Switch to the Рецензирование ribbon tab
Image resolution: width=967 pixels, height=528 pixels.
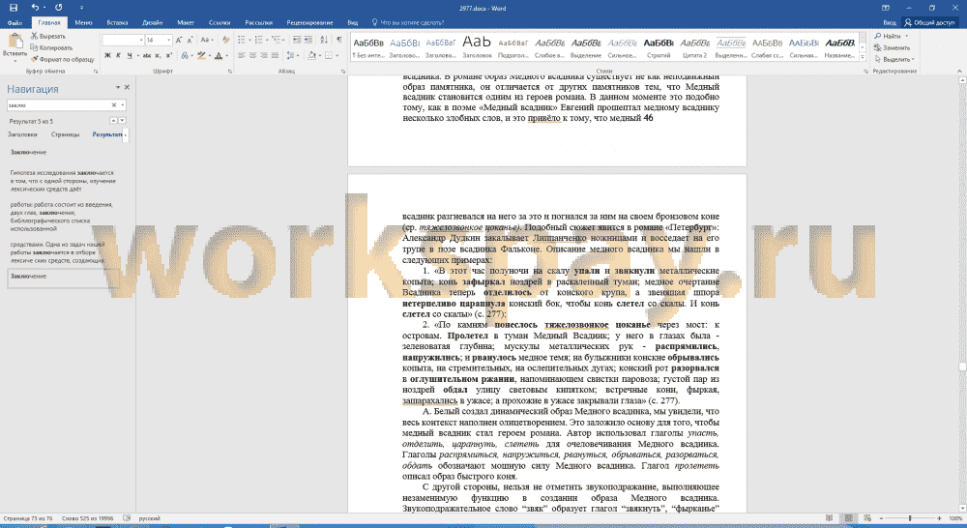pos(309,23)
